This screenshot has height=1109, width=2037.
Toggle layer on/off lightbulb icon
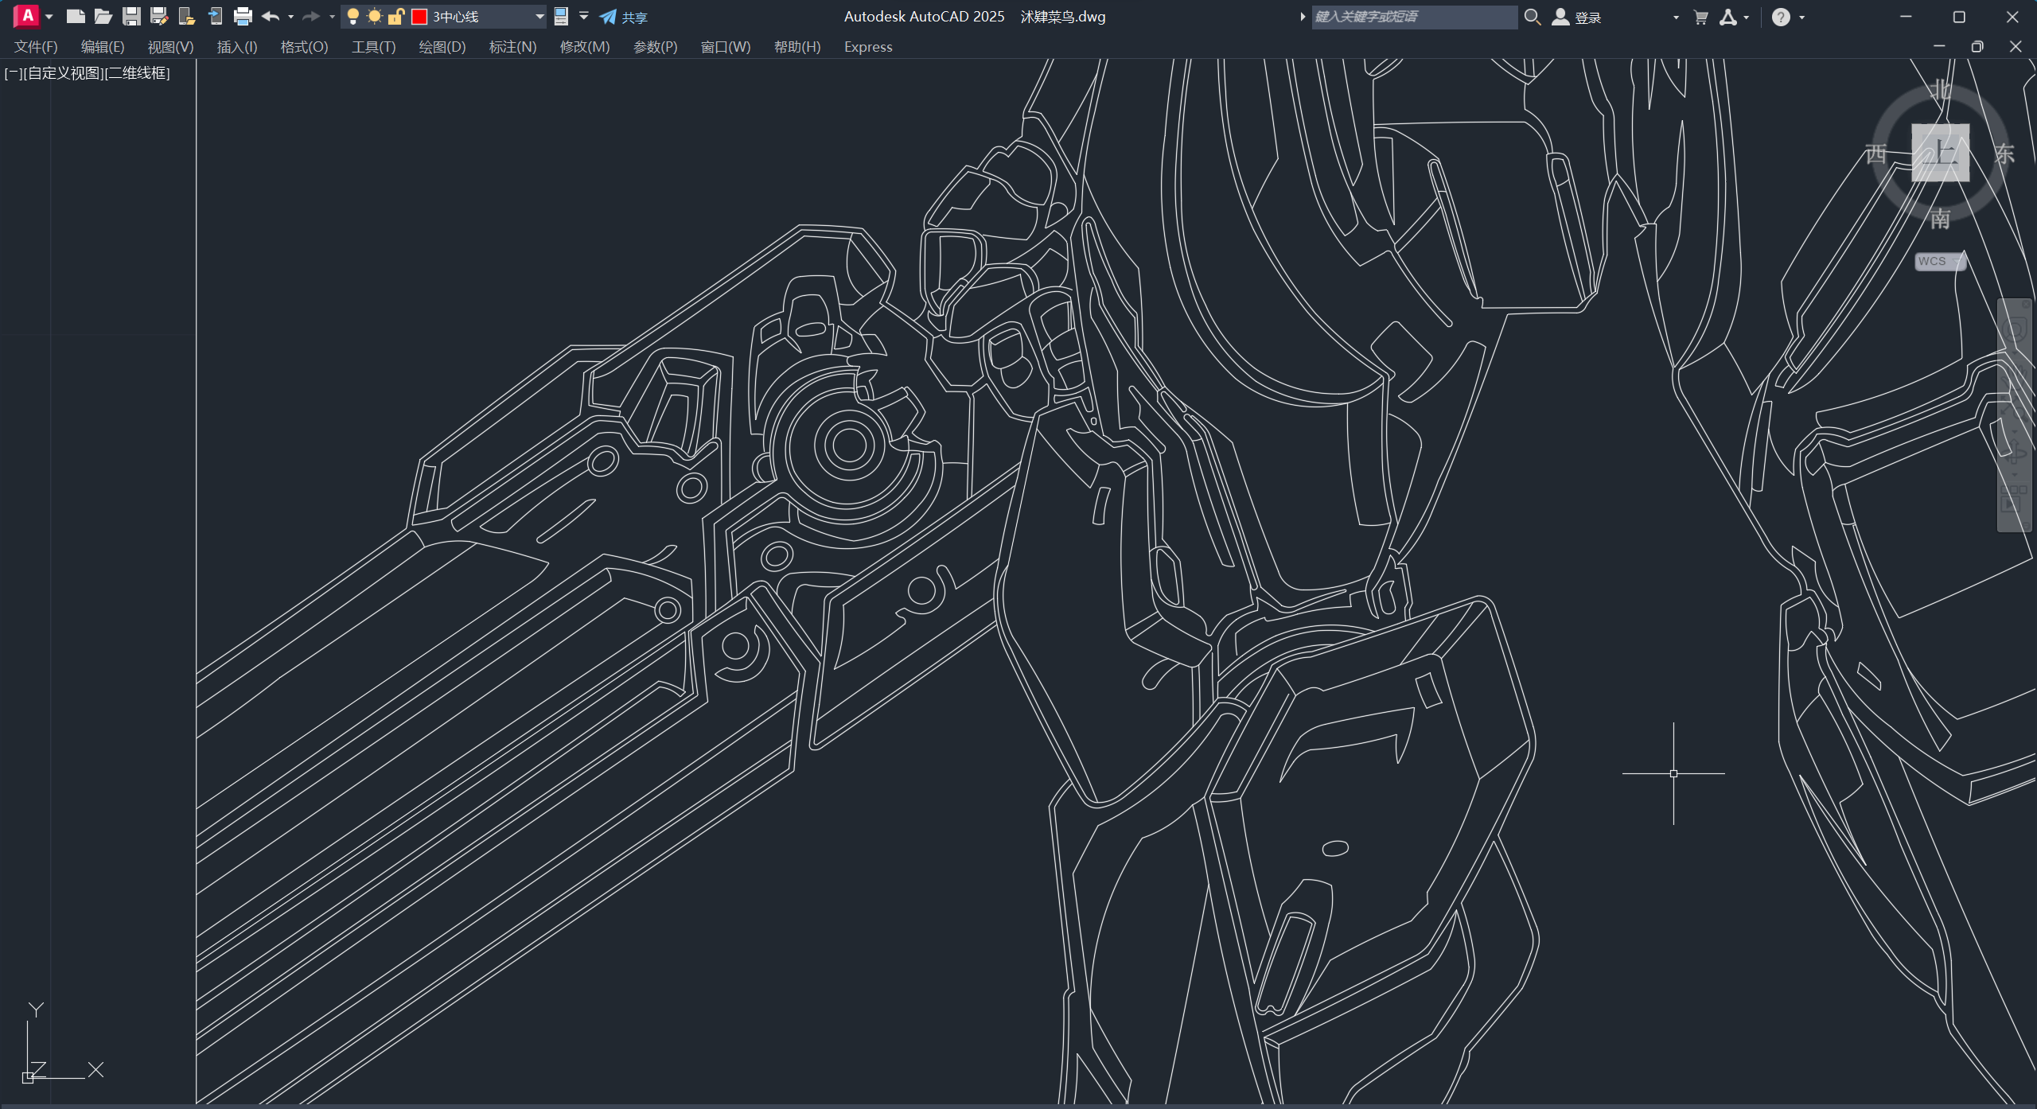[x=353, y=16]
